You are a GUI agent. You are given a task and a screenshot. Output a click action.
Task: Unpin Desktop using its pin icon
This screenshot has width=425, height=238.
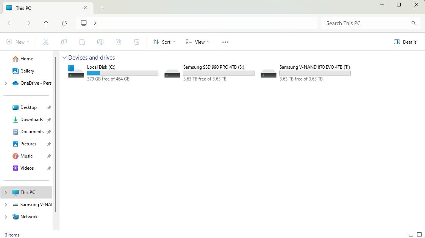pos(49,107)
